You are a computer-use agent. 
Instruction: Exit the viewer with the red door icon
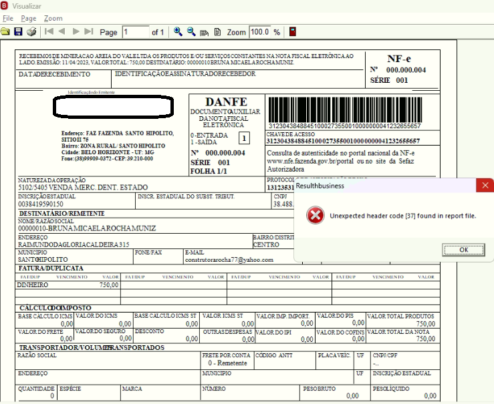click(292, 31)
